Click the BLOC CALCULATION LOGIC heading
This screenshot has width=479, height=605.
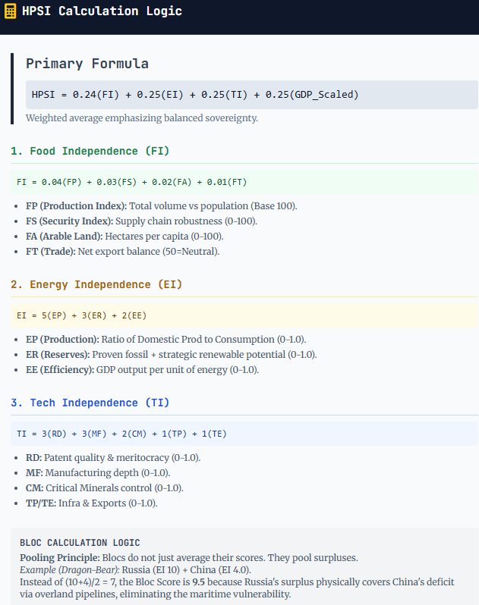pos(80,543)
